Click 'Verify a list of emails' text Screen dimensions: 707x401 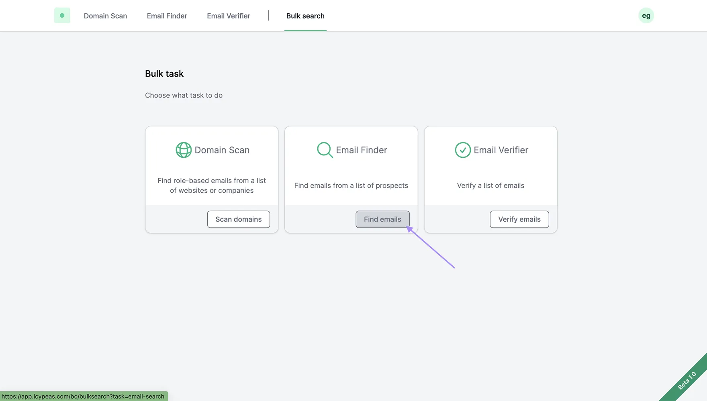[490, 185]
